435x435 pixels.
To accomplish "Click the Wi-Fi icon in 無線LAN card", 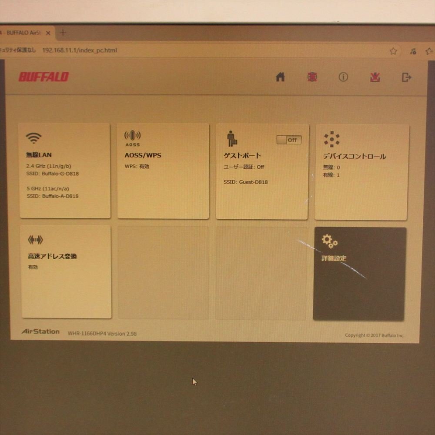I will tap(33, 137).
